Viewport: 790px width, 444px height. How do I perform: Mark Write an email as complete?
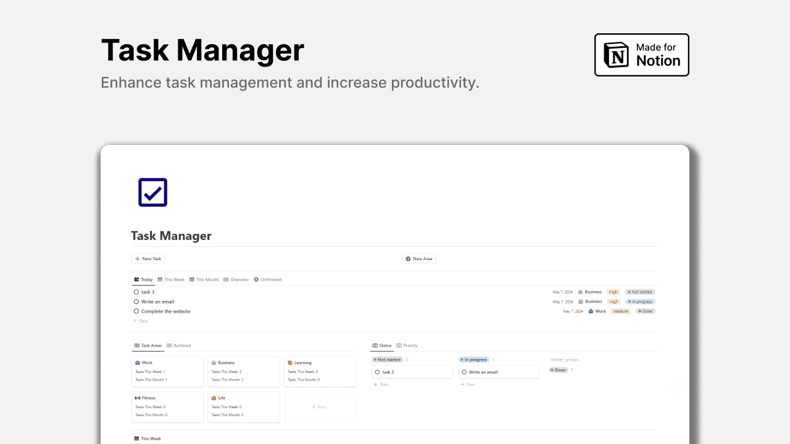click(136, 302)
